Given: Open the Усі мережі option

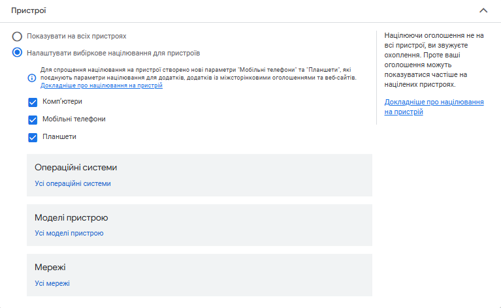Looking at the screenshot, I should click(x=52, y=283).
